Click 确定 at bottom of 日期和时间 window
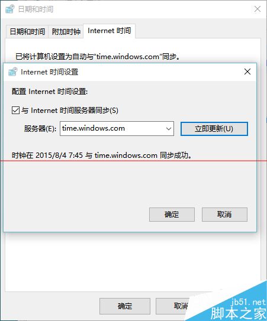The image size is (267, 321). 125,306
